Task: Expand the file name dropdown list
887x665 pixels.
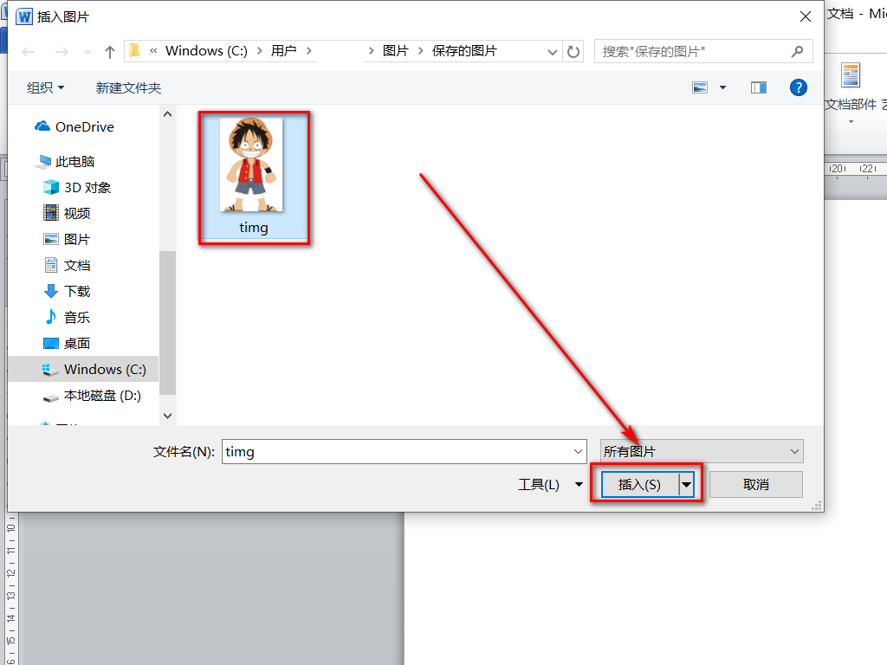Action: [x=578, y=452]
